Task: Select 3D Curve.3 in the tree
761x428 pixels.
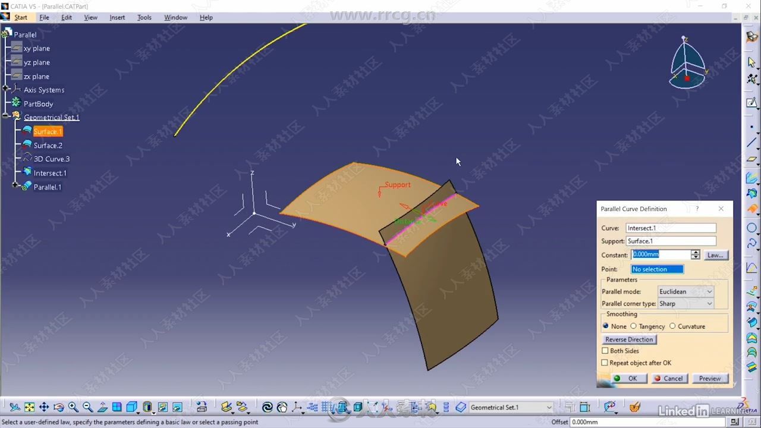Action: coord(51,159)
